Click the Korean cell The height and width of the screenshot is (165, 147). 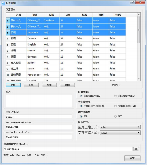35,39
